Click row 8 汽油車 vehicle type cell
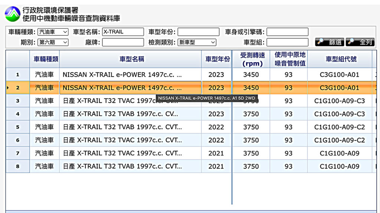This screenshot has height=213, width=380. click(45, 166)
